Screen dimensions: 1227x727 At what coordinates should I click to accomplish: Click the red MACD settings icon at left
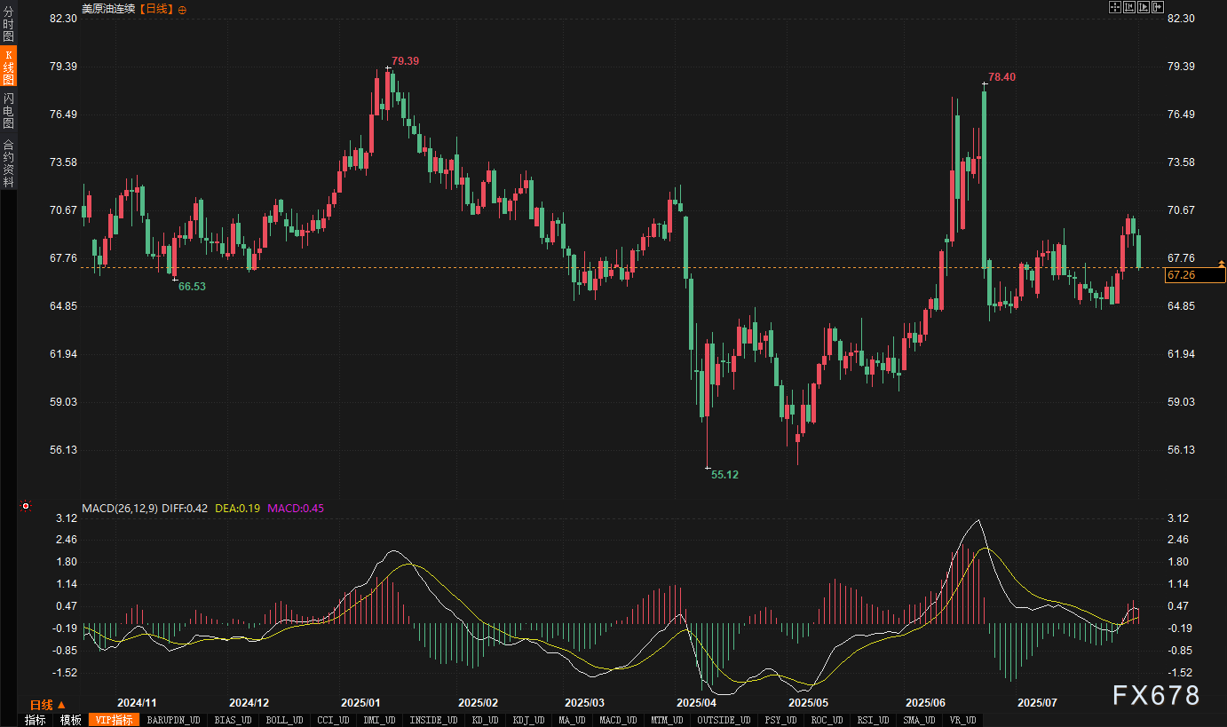tap(26, 507)
